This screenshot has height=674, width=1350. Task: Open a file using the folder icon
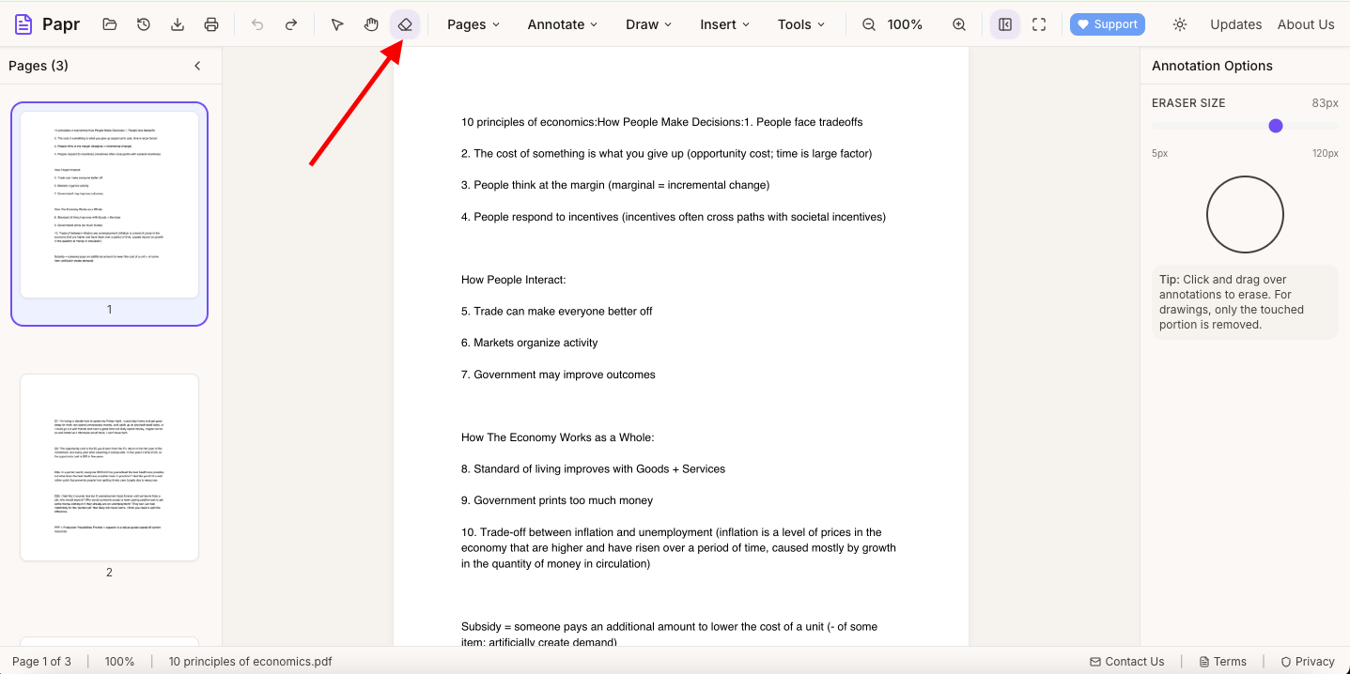[x=110, y=24]
